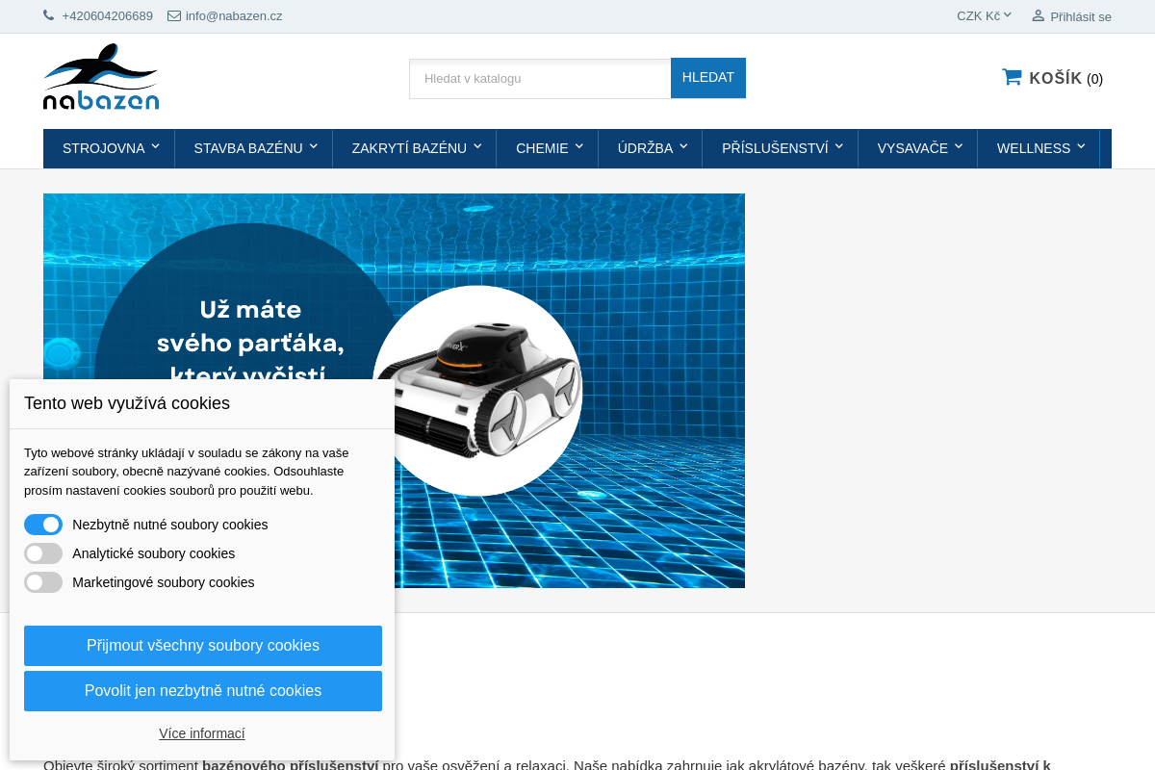The height and width of the screenshot is (770, 1155).
Task: Click the phone icon in top bar
Action: [49, 15]
